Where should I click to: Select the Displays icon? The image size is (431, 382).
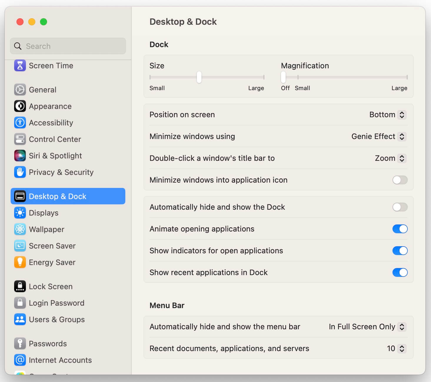[x=20, y=213]
